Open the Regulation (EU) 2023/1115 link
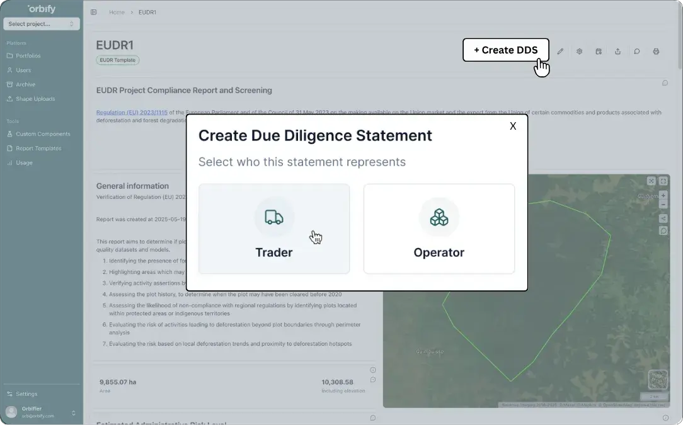This screenshot has width=683, height=425. [132, 113]
